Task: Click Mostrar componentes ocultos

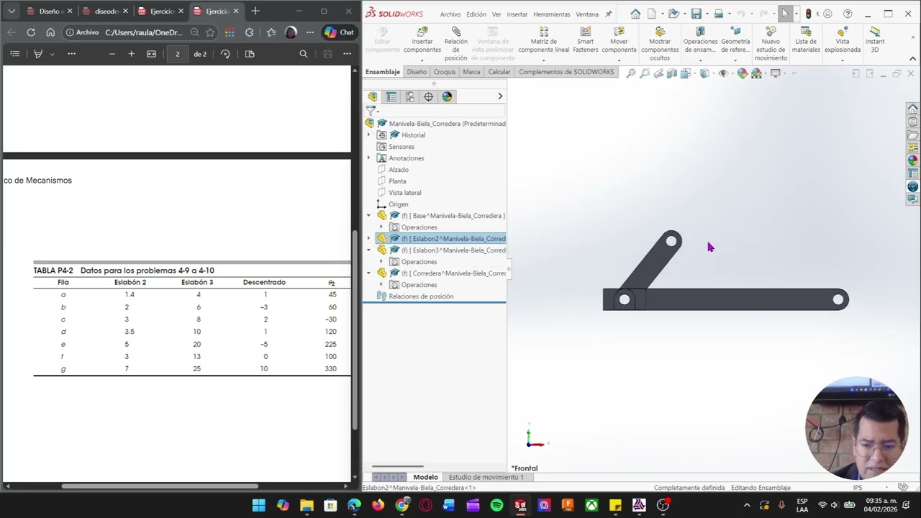Action: [660, 44]
